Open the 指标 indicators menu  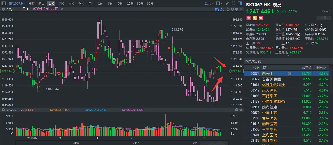click(10, 9)
